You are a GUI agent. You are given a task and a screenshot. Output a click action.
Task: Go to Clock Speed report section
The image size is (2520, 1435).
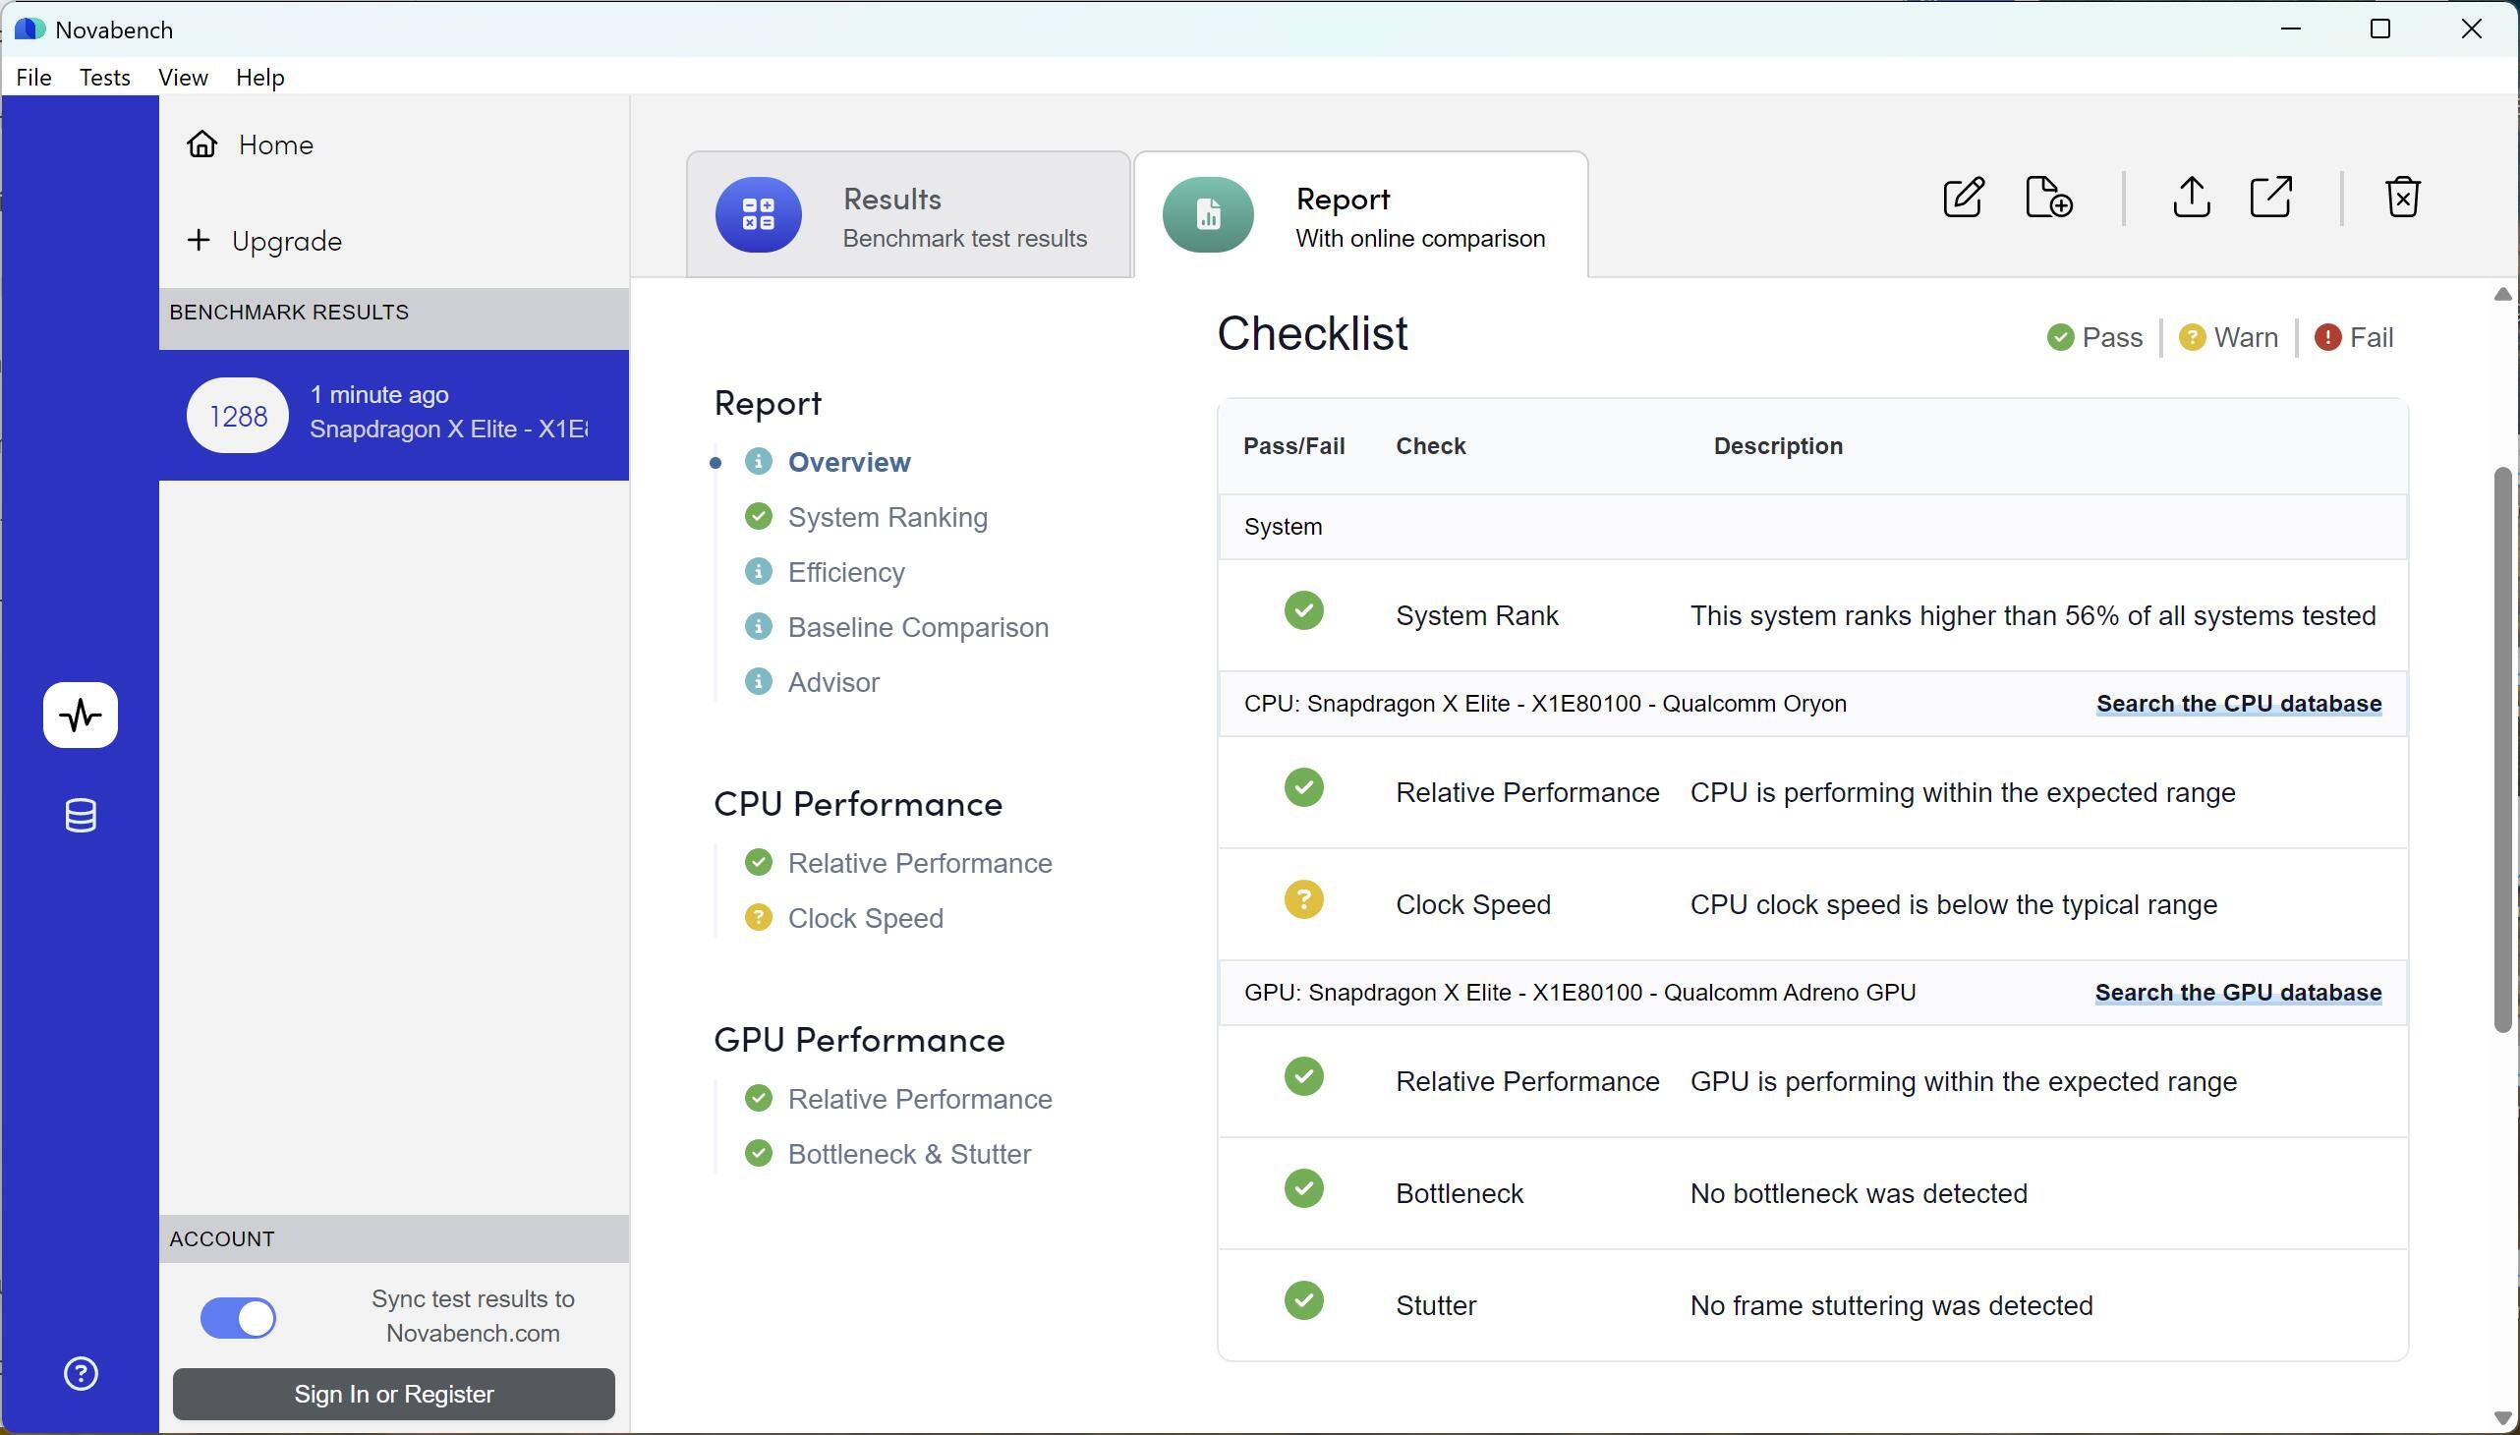pyautogui.click(x=864, y=919)
